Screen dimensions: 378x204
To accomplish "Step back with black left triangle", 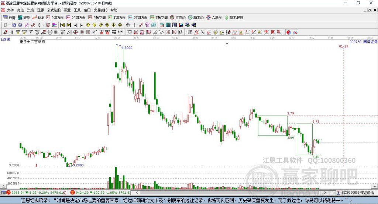I will click(x=75, y=25).
